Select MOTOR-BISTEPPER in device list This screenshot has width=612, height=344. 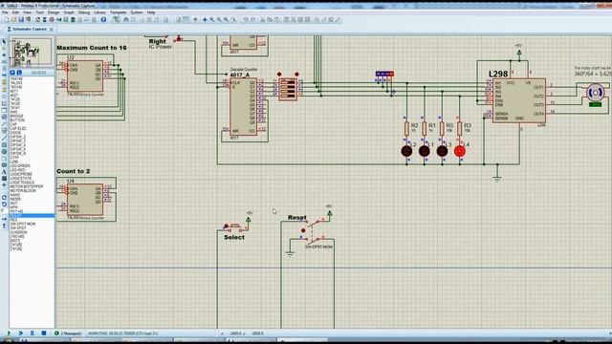click(x=27, y=186)
